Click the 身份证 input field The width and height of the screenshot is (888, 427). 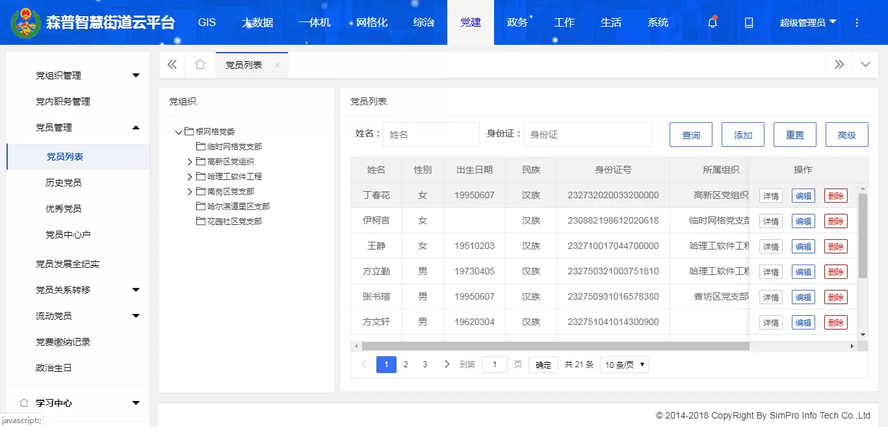pyautogui.click(x=588, y=135)
